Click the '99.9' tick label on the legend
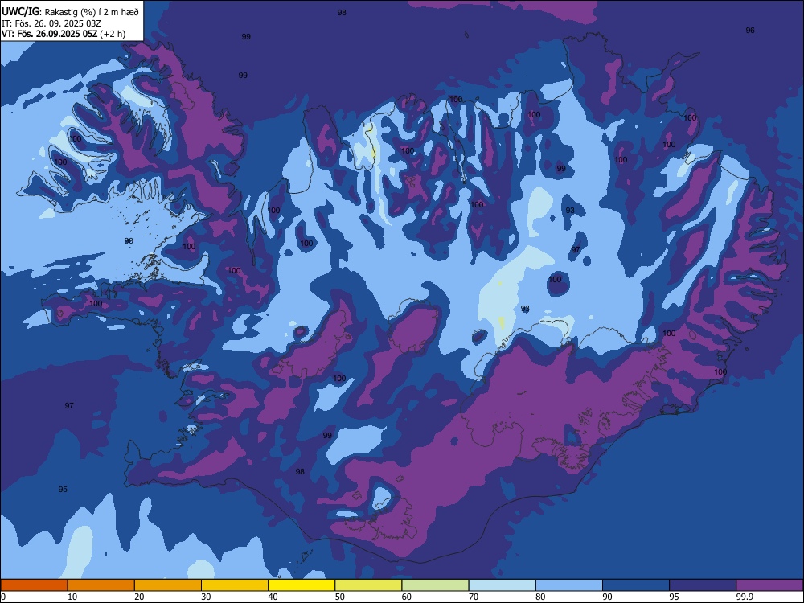 pyautogui.click(x=744, y=597)
